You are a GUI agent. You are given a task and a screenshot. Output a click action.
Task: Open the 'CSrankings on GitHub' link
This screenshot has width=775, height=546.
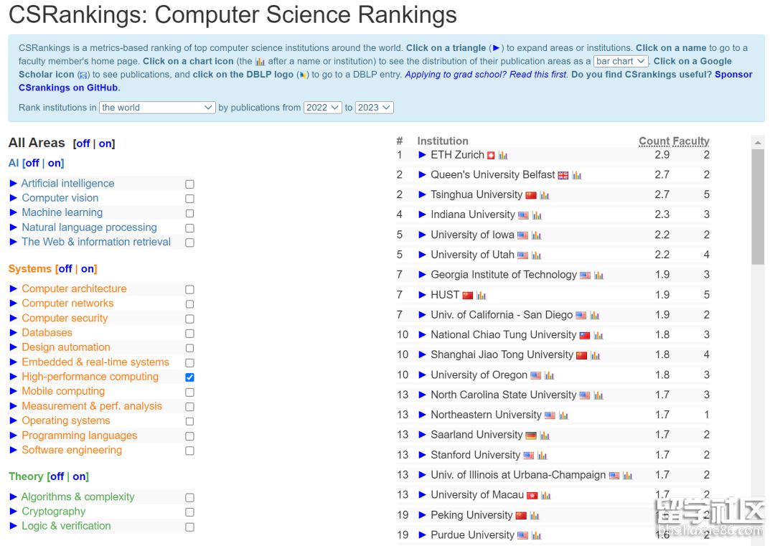click(x=68, y=88)
